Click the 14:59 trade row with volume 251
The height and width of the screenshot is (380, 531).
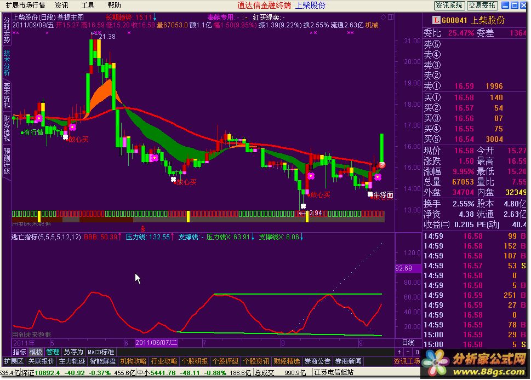(x=474, y=295)
